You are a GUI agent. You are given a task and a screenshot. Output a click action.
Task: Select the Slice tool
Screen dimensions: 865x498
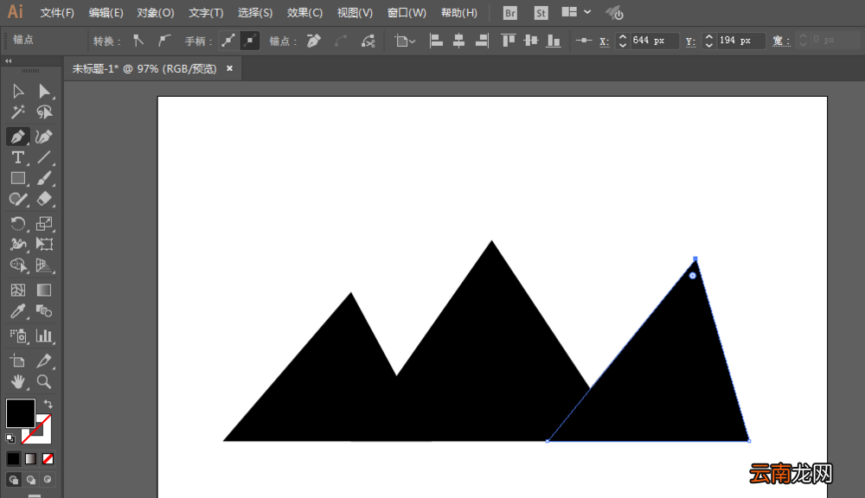[44, 361]
